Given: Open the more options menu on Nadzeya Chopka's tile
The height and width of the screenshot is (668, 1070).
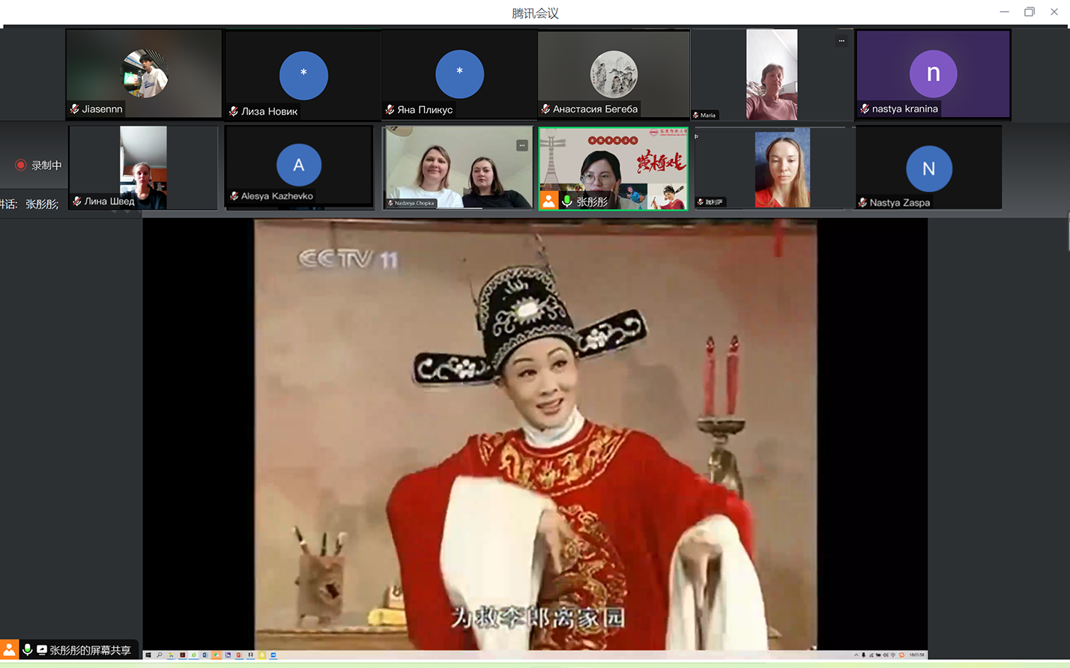Looking at the screenshot, I should [x=522, y=145].
